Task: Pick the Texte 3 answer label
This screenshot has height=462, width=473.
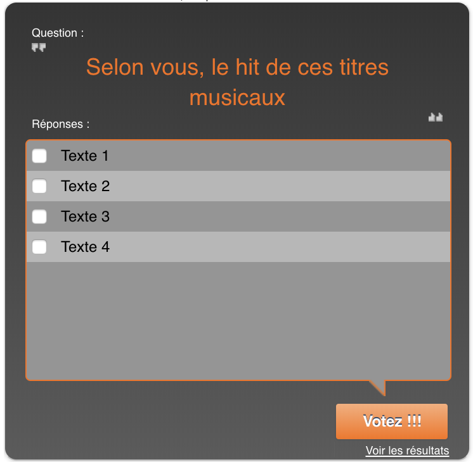Action: [x=86, y=216]
